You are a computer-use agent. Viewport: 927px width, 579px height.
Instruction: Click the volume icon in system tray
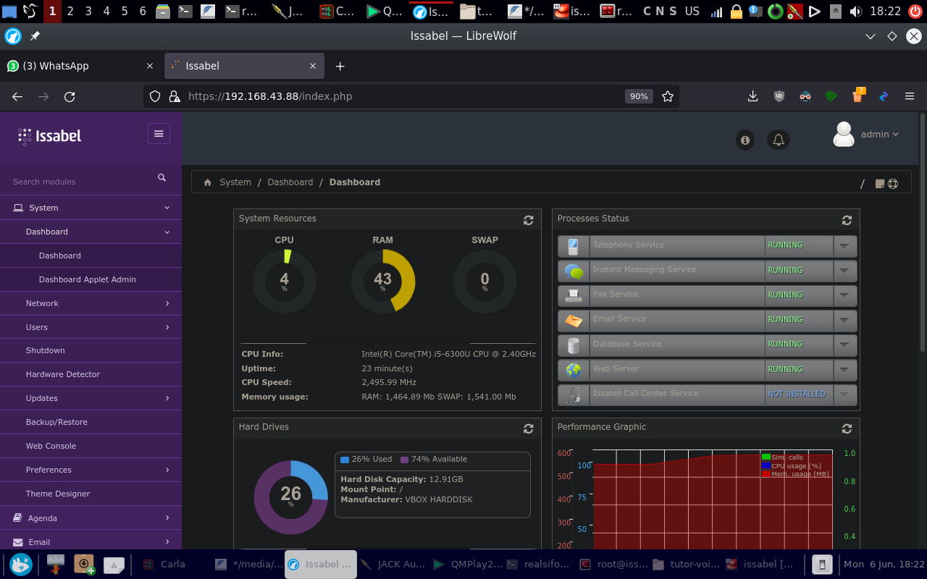[x=855, y=11]
